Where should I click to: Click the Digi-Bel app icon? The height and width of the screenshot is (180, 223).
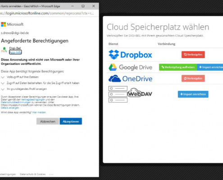(4, 50)
